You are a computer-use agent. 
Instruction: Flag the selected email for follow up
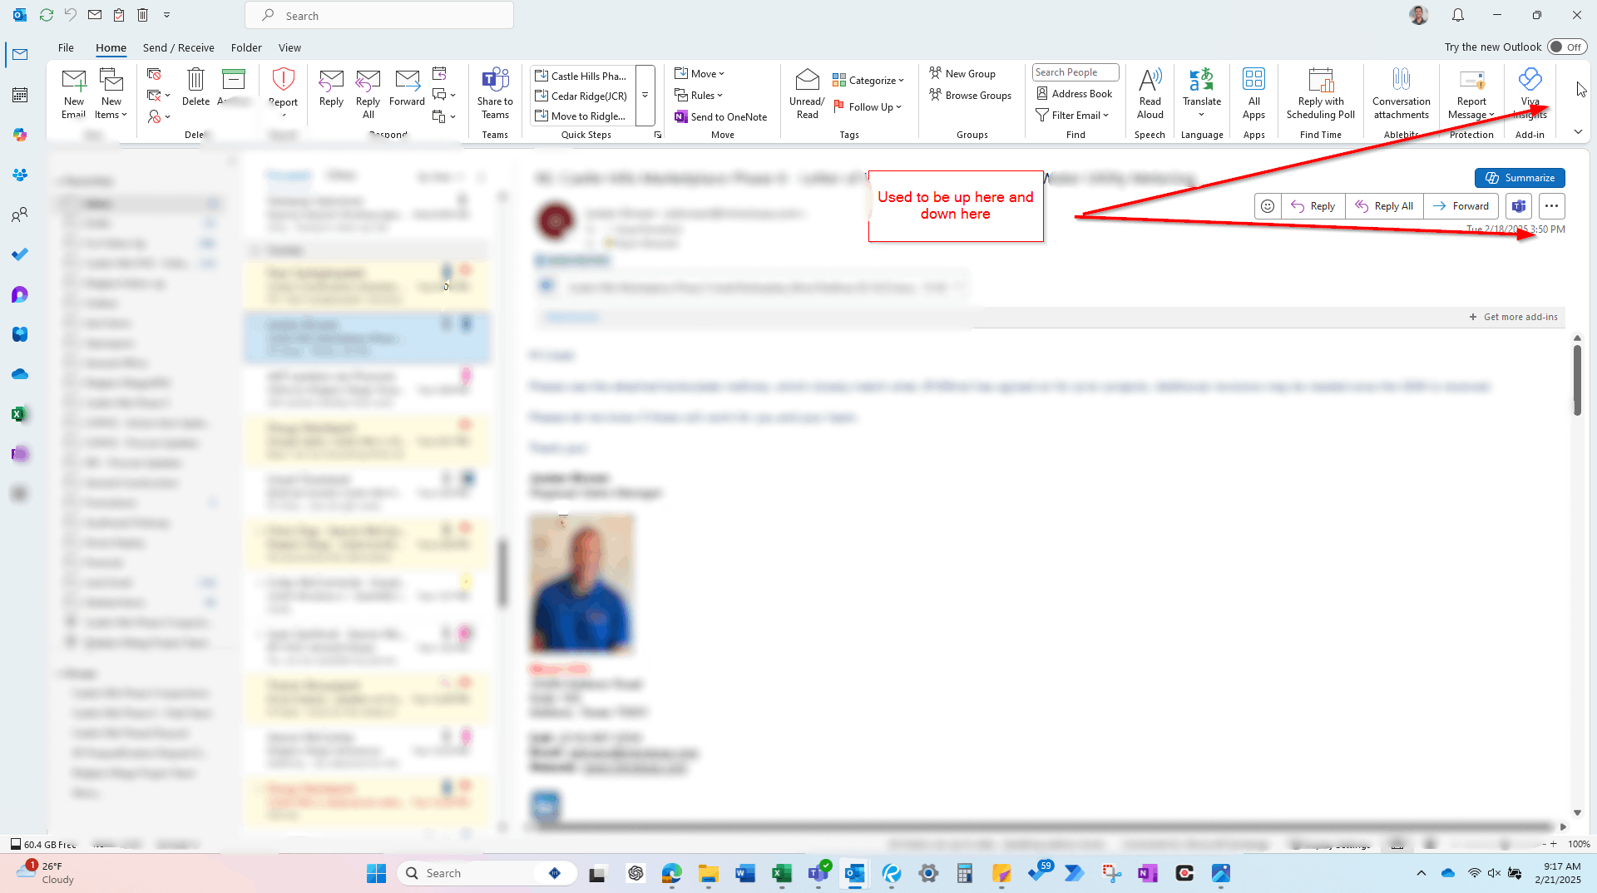click(868, 106)
